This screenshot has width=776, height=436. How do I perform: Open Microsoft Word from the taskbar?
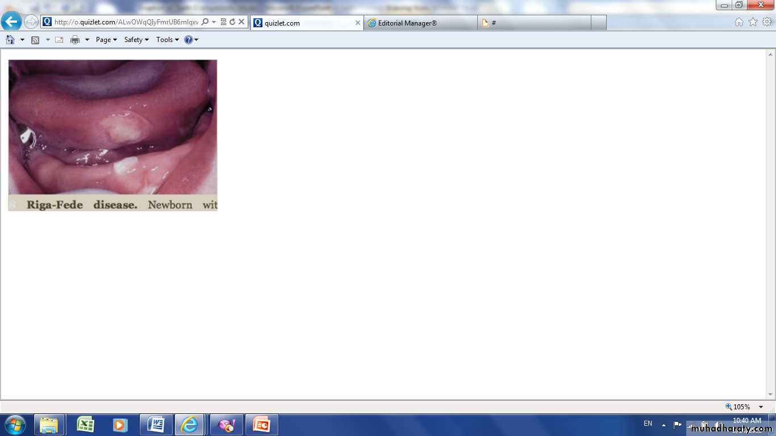(x=156, y=425)
